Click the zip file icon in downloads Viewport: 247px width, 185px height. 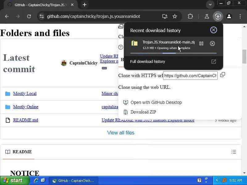point(135,43)
